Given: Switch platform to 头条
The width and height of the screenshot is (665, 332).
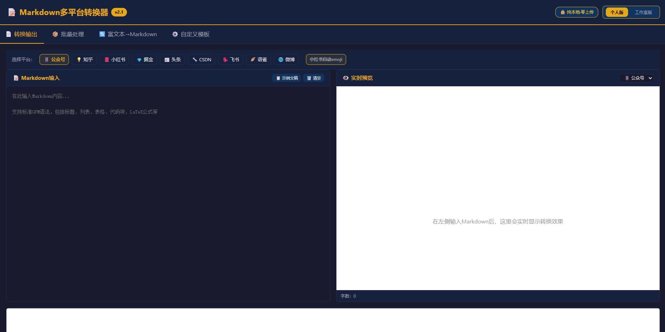Looking at the screenshot, I should 173,59.
